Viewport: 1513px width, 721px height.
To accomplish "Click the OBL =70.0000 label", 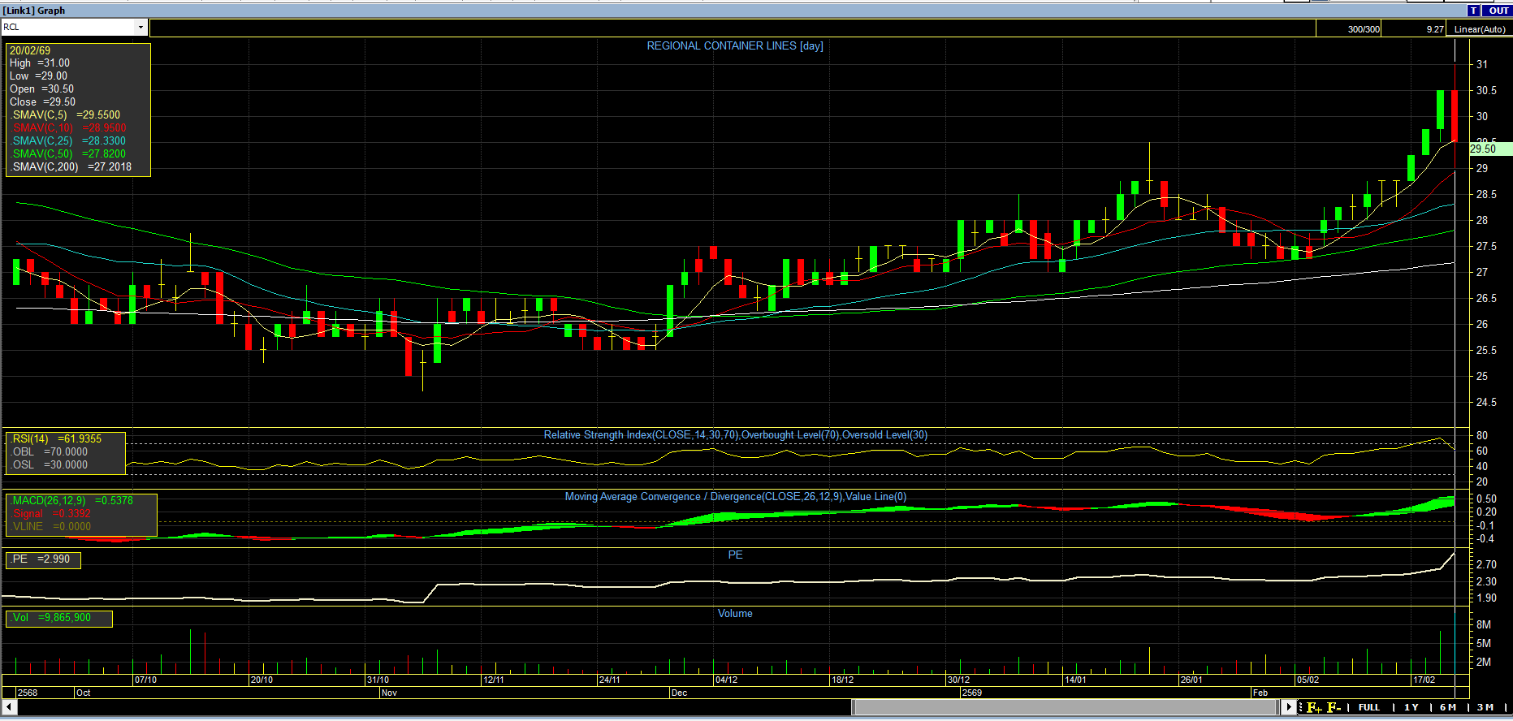I will (50, 452).
